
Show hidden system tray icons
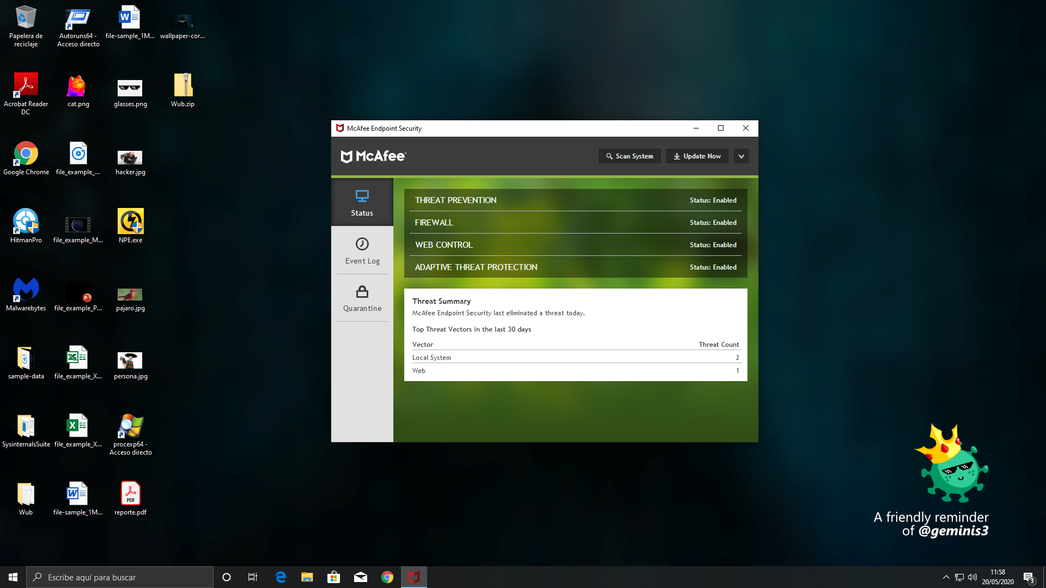tap(946, 577)
